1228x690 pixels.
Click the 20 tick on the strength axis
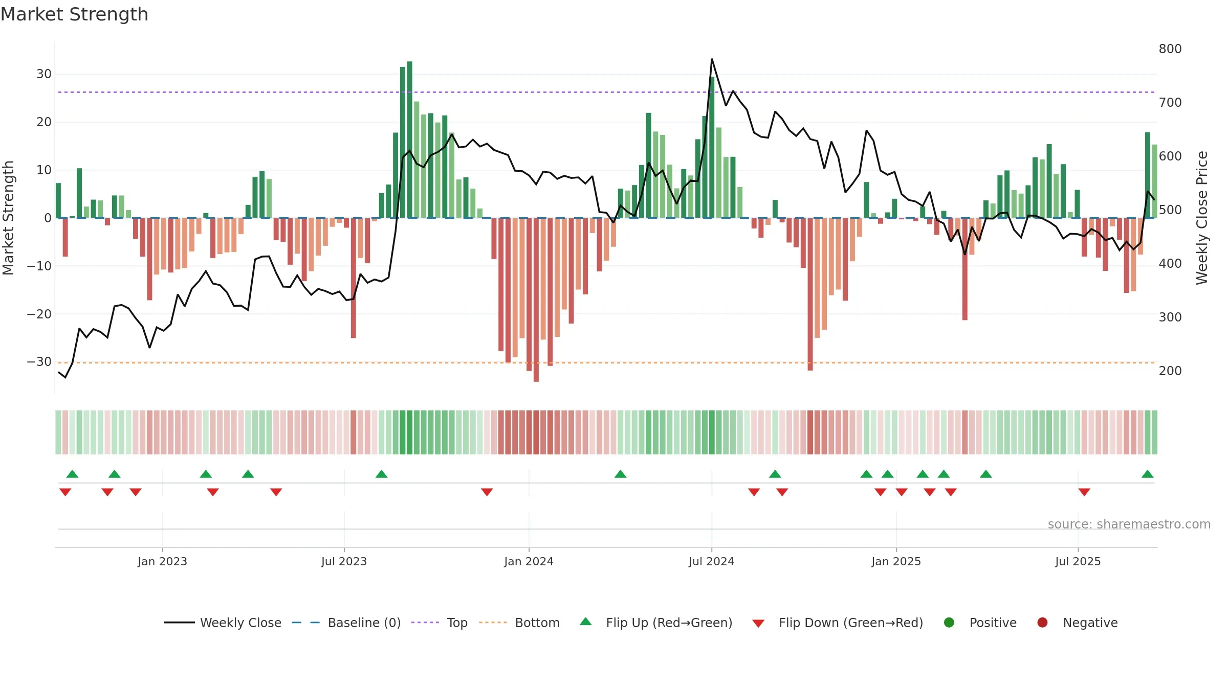(x=44, y=122)
